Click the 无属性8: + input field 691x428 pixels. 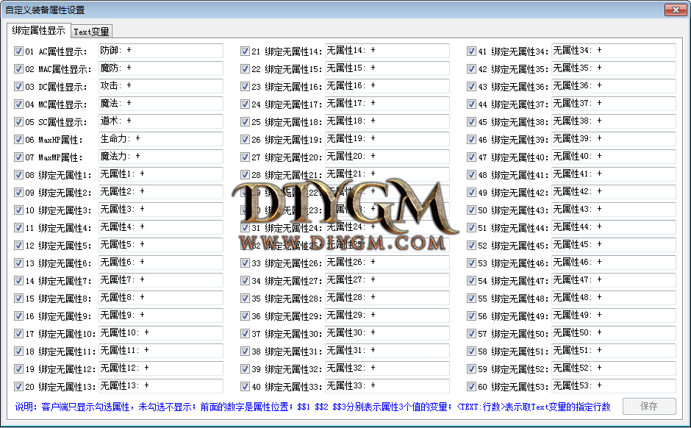pos(161,298)
